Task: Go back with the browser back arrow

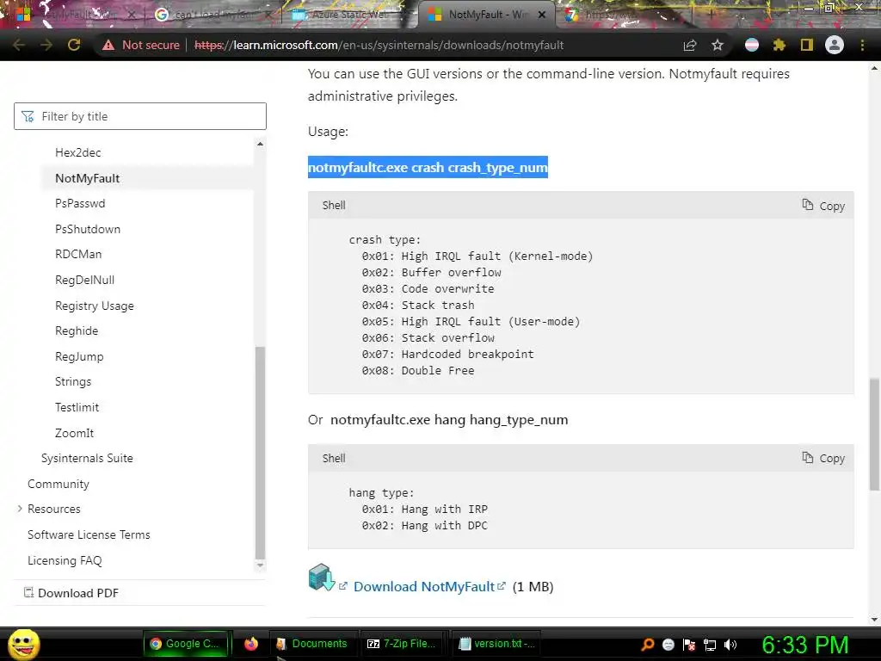Action: [19, 45]
